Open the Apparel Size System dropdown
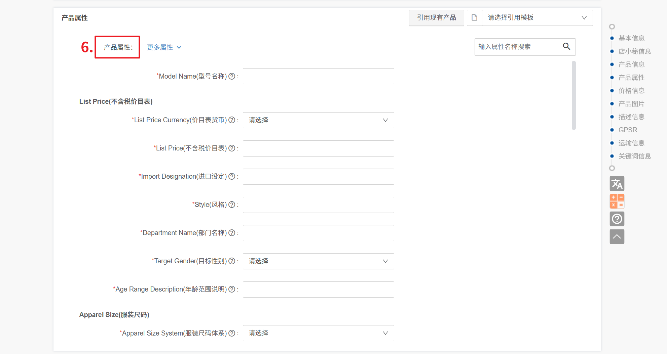The width and height of the screenshot is (667, 354). click(318, 333)
